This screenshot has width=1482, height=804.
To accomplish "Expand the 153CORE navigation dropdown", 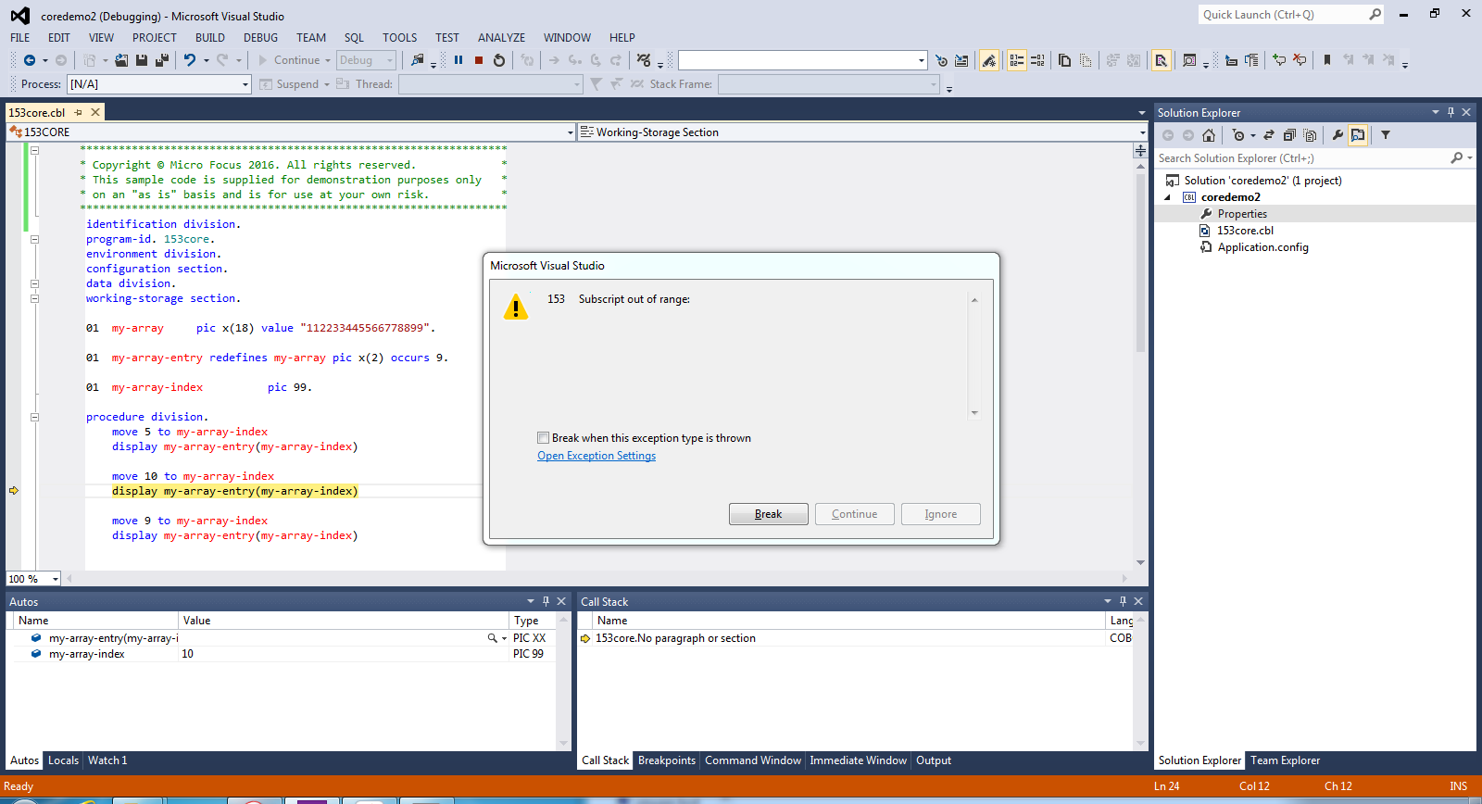I will click(x=570, y=132).
